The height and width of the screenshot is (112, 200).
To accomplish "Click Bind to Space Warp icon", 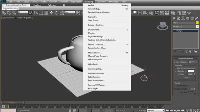I will 14,13.
